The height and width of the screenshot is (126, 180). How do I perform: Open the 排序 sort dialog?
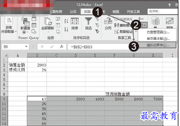[75, 24]
